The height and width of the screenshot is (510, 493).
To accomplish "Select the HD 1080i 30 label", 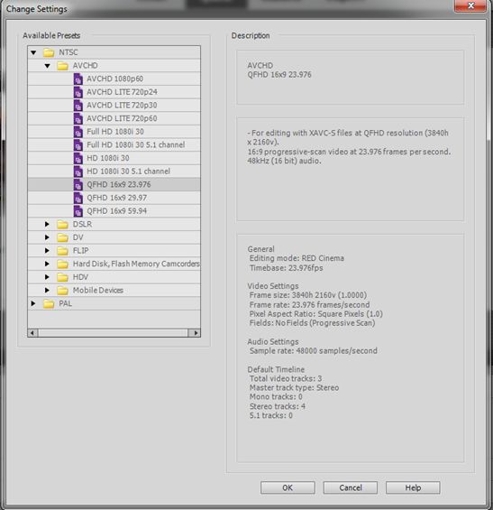I will coord(108,158).
